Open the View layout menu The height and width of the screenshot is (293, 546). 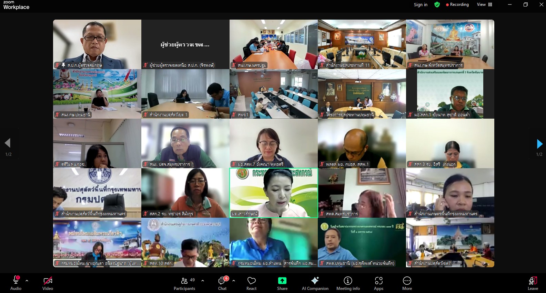click(x=485, y=4)
